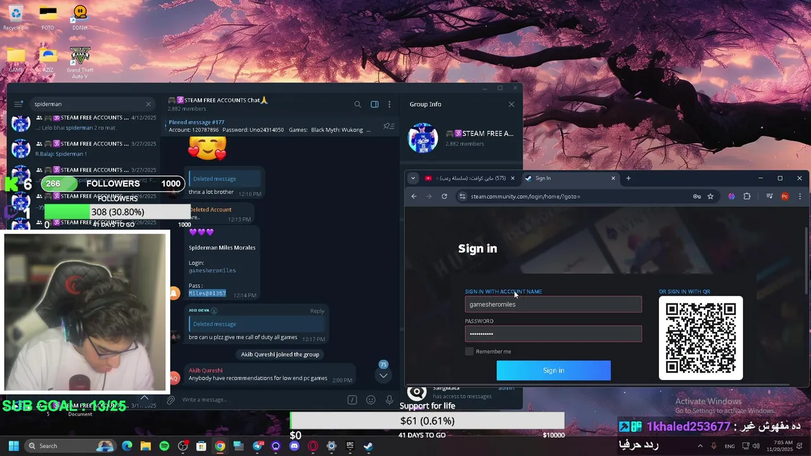811x456 pixels.
Task: Open Chrome three-dot menu
Action: click(x=800, y=196)
